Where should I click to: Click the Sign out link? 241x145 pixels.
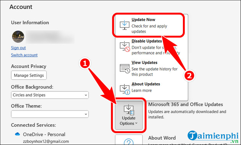point(18,48)
